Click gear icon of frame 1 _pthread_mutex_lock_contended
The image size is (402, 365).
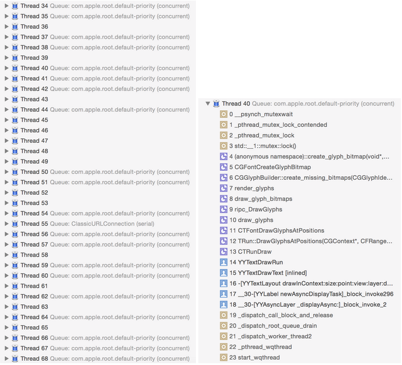[223, 125]
